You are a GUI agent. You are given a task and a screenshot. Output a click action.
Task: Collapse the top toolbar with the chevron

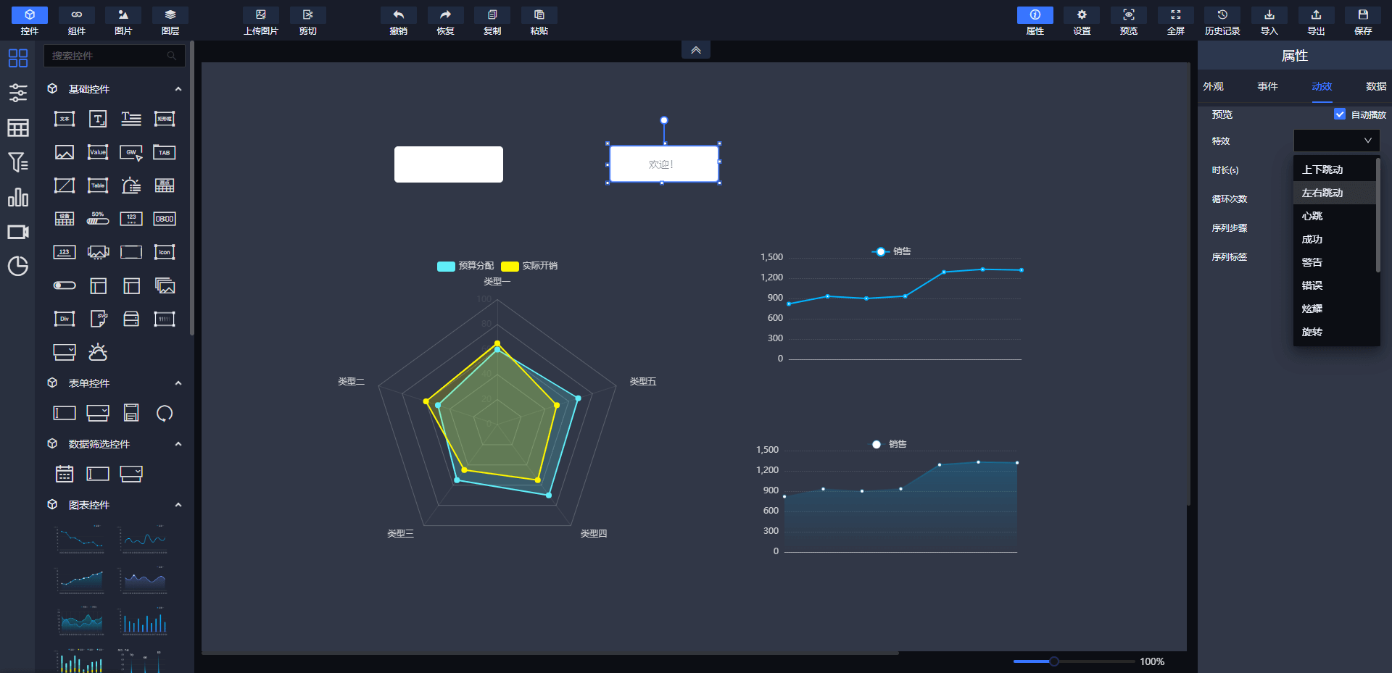(x=696, y=50)
